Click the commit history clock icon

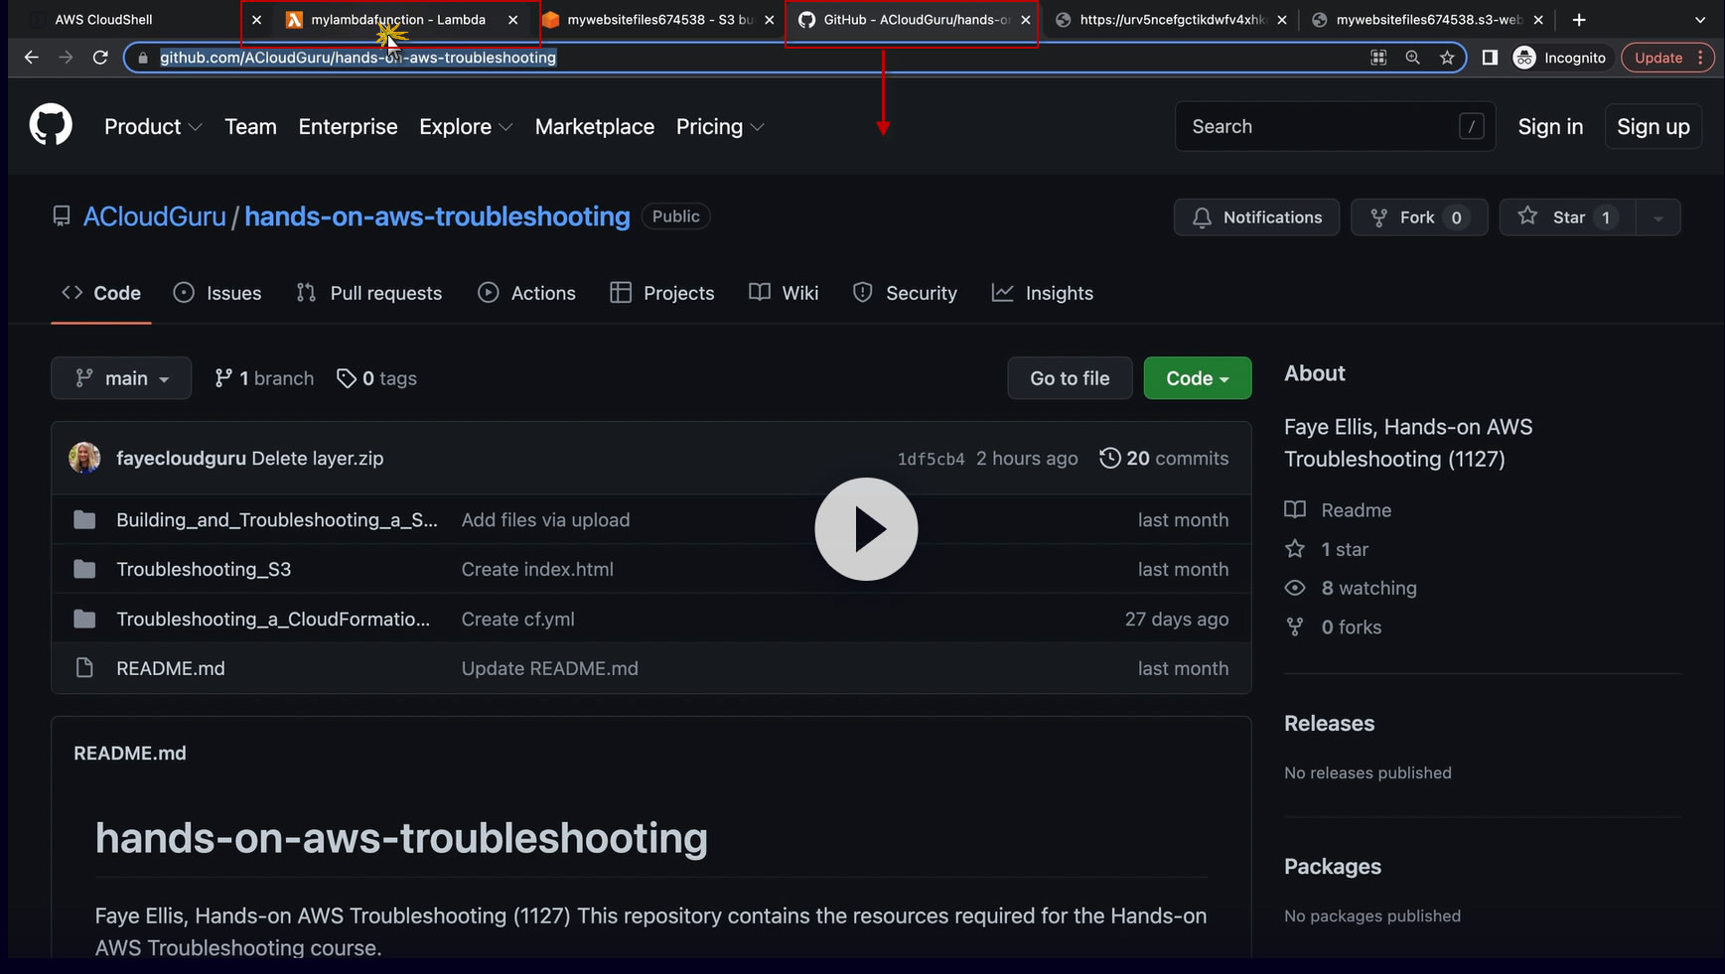click(1110, 458)
